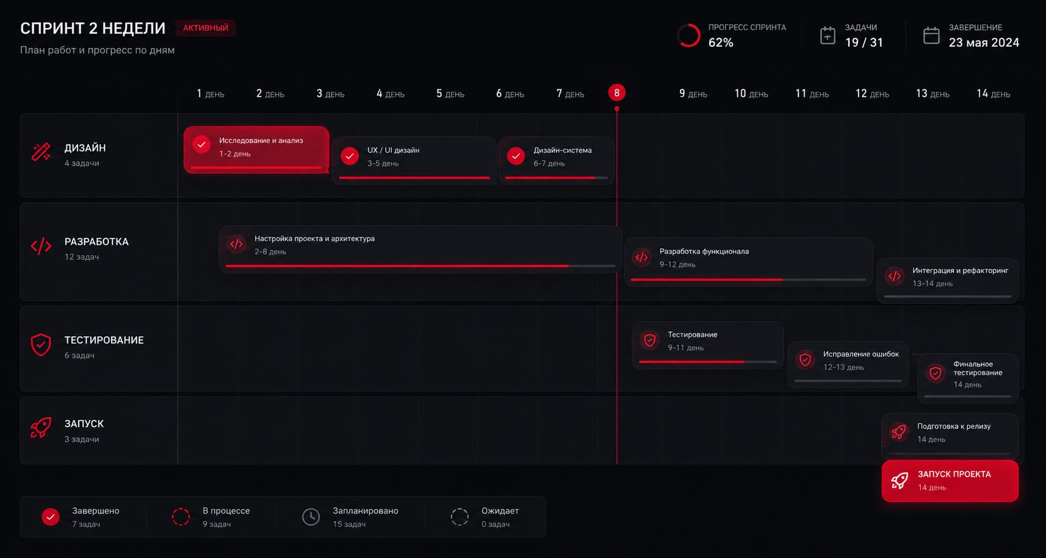Screen dimensions: 1046x558
Task: Click progress bar of Разработка функционала task
Action: [748, 279]
